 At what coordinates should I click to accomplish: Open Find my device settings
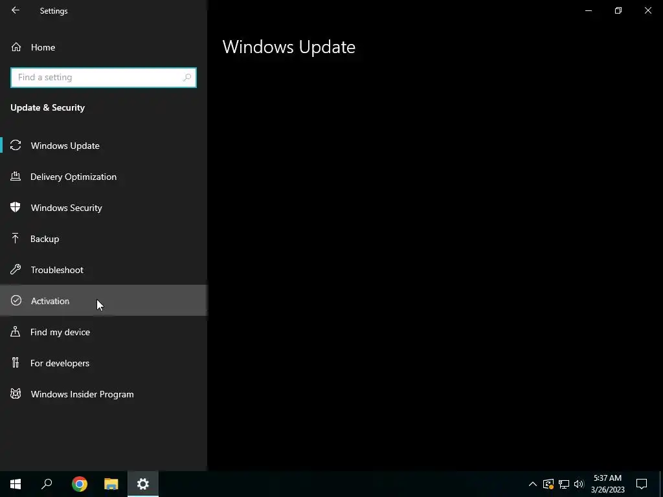click(x=104, y=332)
